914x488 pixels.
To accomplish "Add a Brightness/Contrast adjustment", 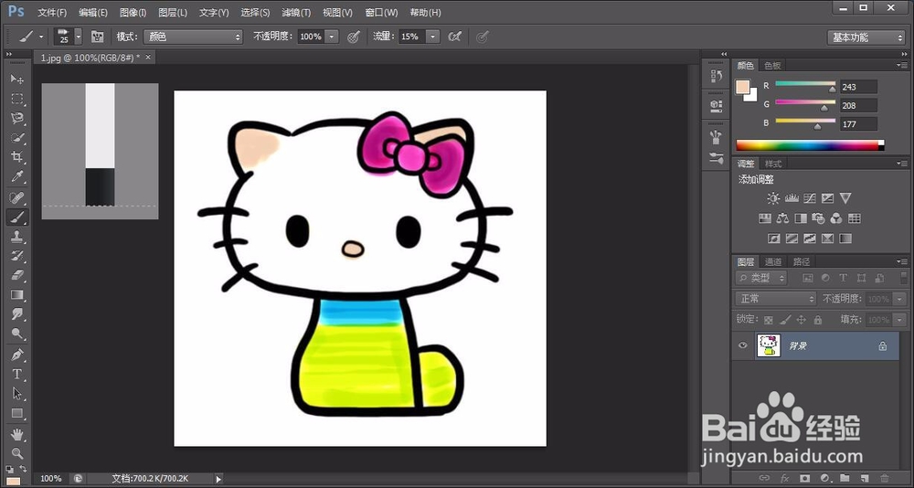I will pos(773,198).
